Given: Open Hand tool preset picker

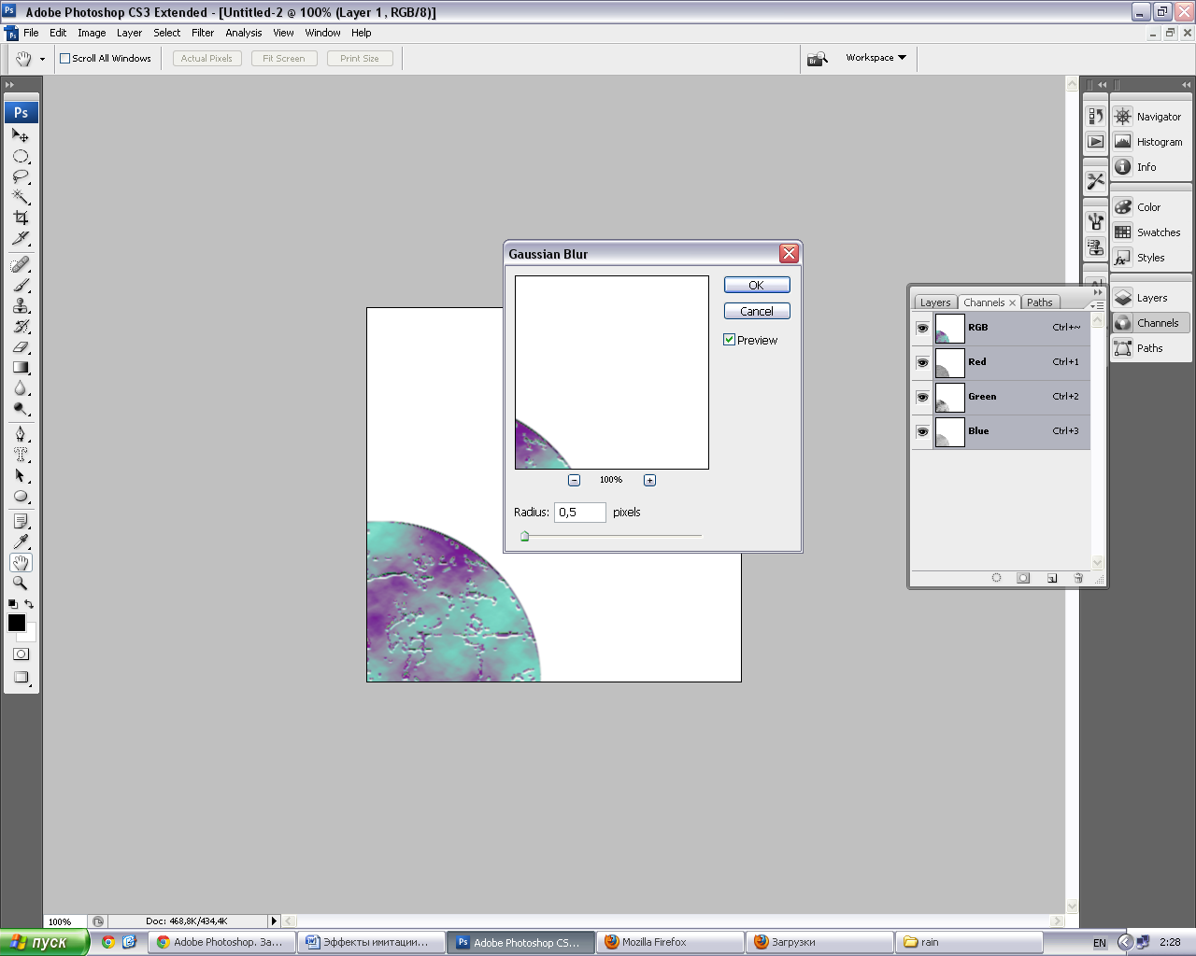Looking at the screenshot, I should coord(42,59).
